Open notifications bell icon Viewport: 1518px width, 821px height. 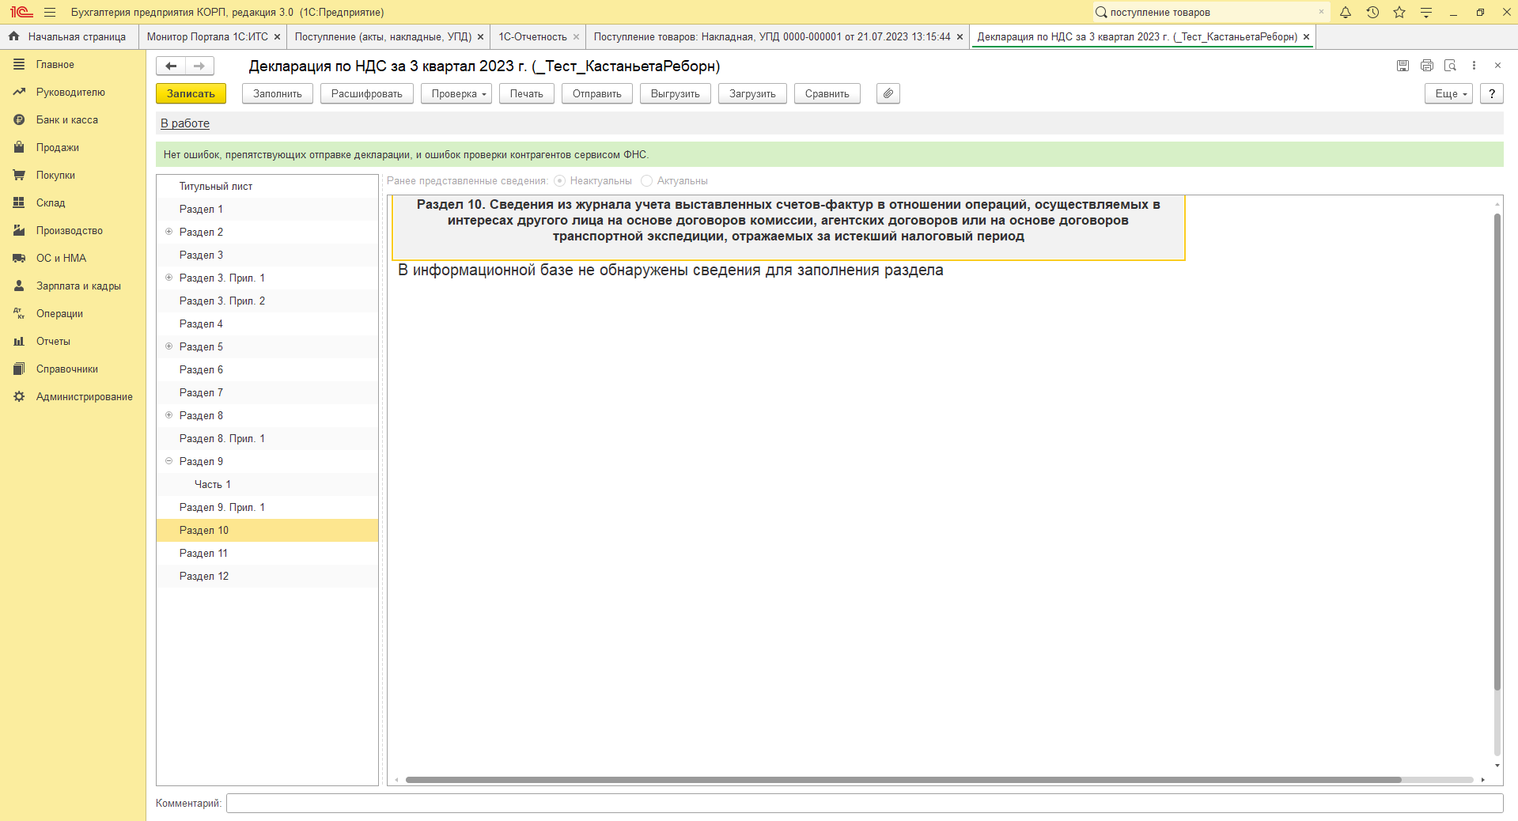point(1346,13)
